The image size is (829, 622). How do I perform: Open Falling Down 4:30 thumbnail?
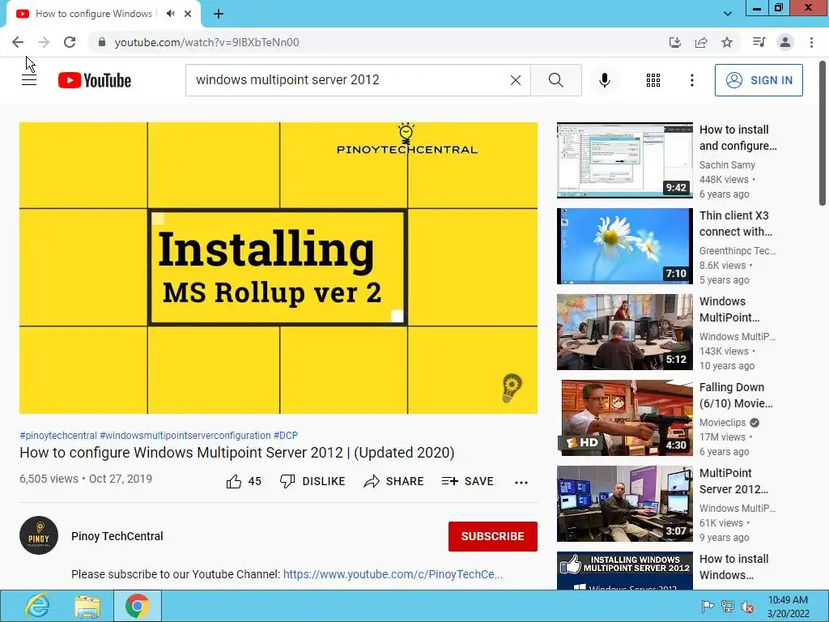click(624, 418)
